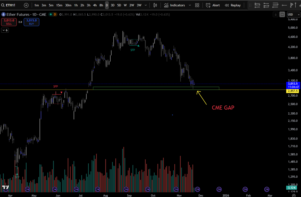Image resolution: width=301 pixels, height=197 pixels.
Task: Click the purple event marker nearest Feb
Action: tap(245, 189)
